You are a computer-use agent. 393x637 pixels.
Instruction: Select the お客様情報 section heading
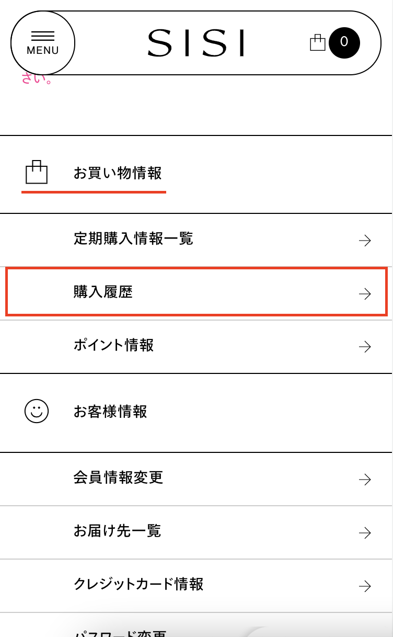[x=110, y=412]
